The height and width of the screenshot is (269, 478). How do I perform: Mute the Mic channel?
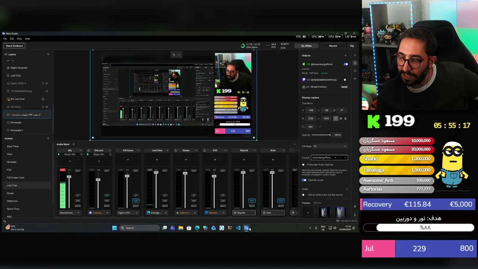click(78, 206)
